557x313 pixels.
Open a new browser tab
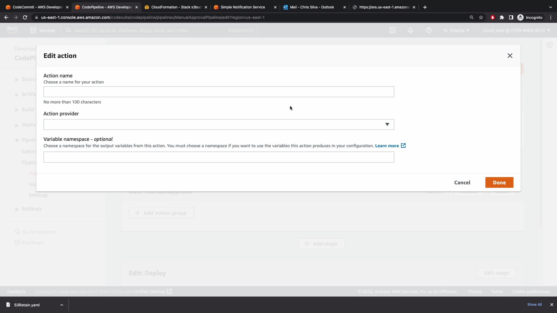425,7
